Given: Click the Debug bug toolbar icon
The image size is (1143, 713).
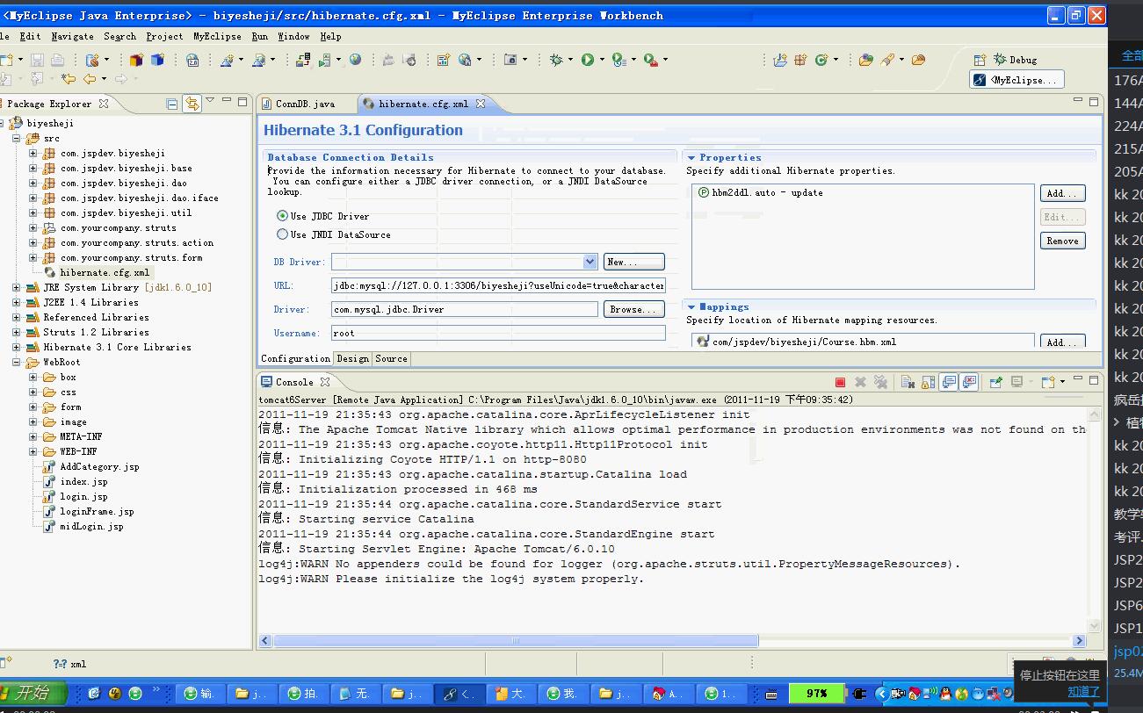Looking at the screenshot, I should point(556,59).
